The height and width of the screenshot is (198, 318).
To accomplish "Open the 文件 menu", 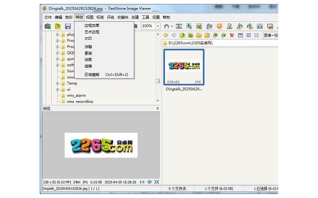I will point(48,17).
